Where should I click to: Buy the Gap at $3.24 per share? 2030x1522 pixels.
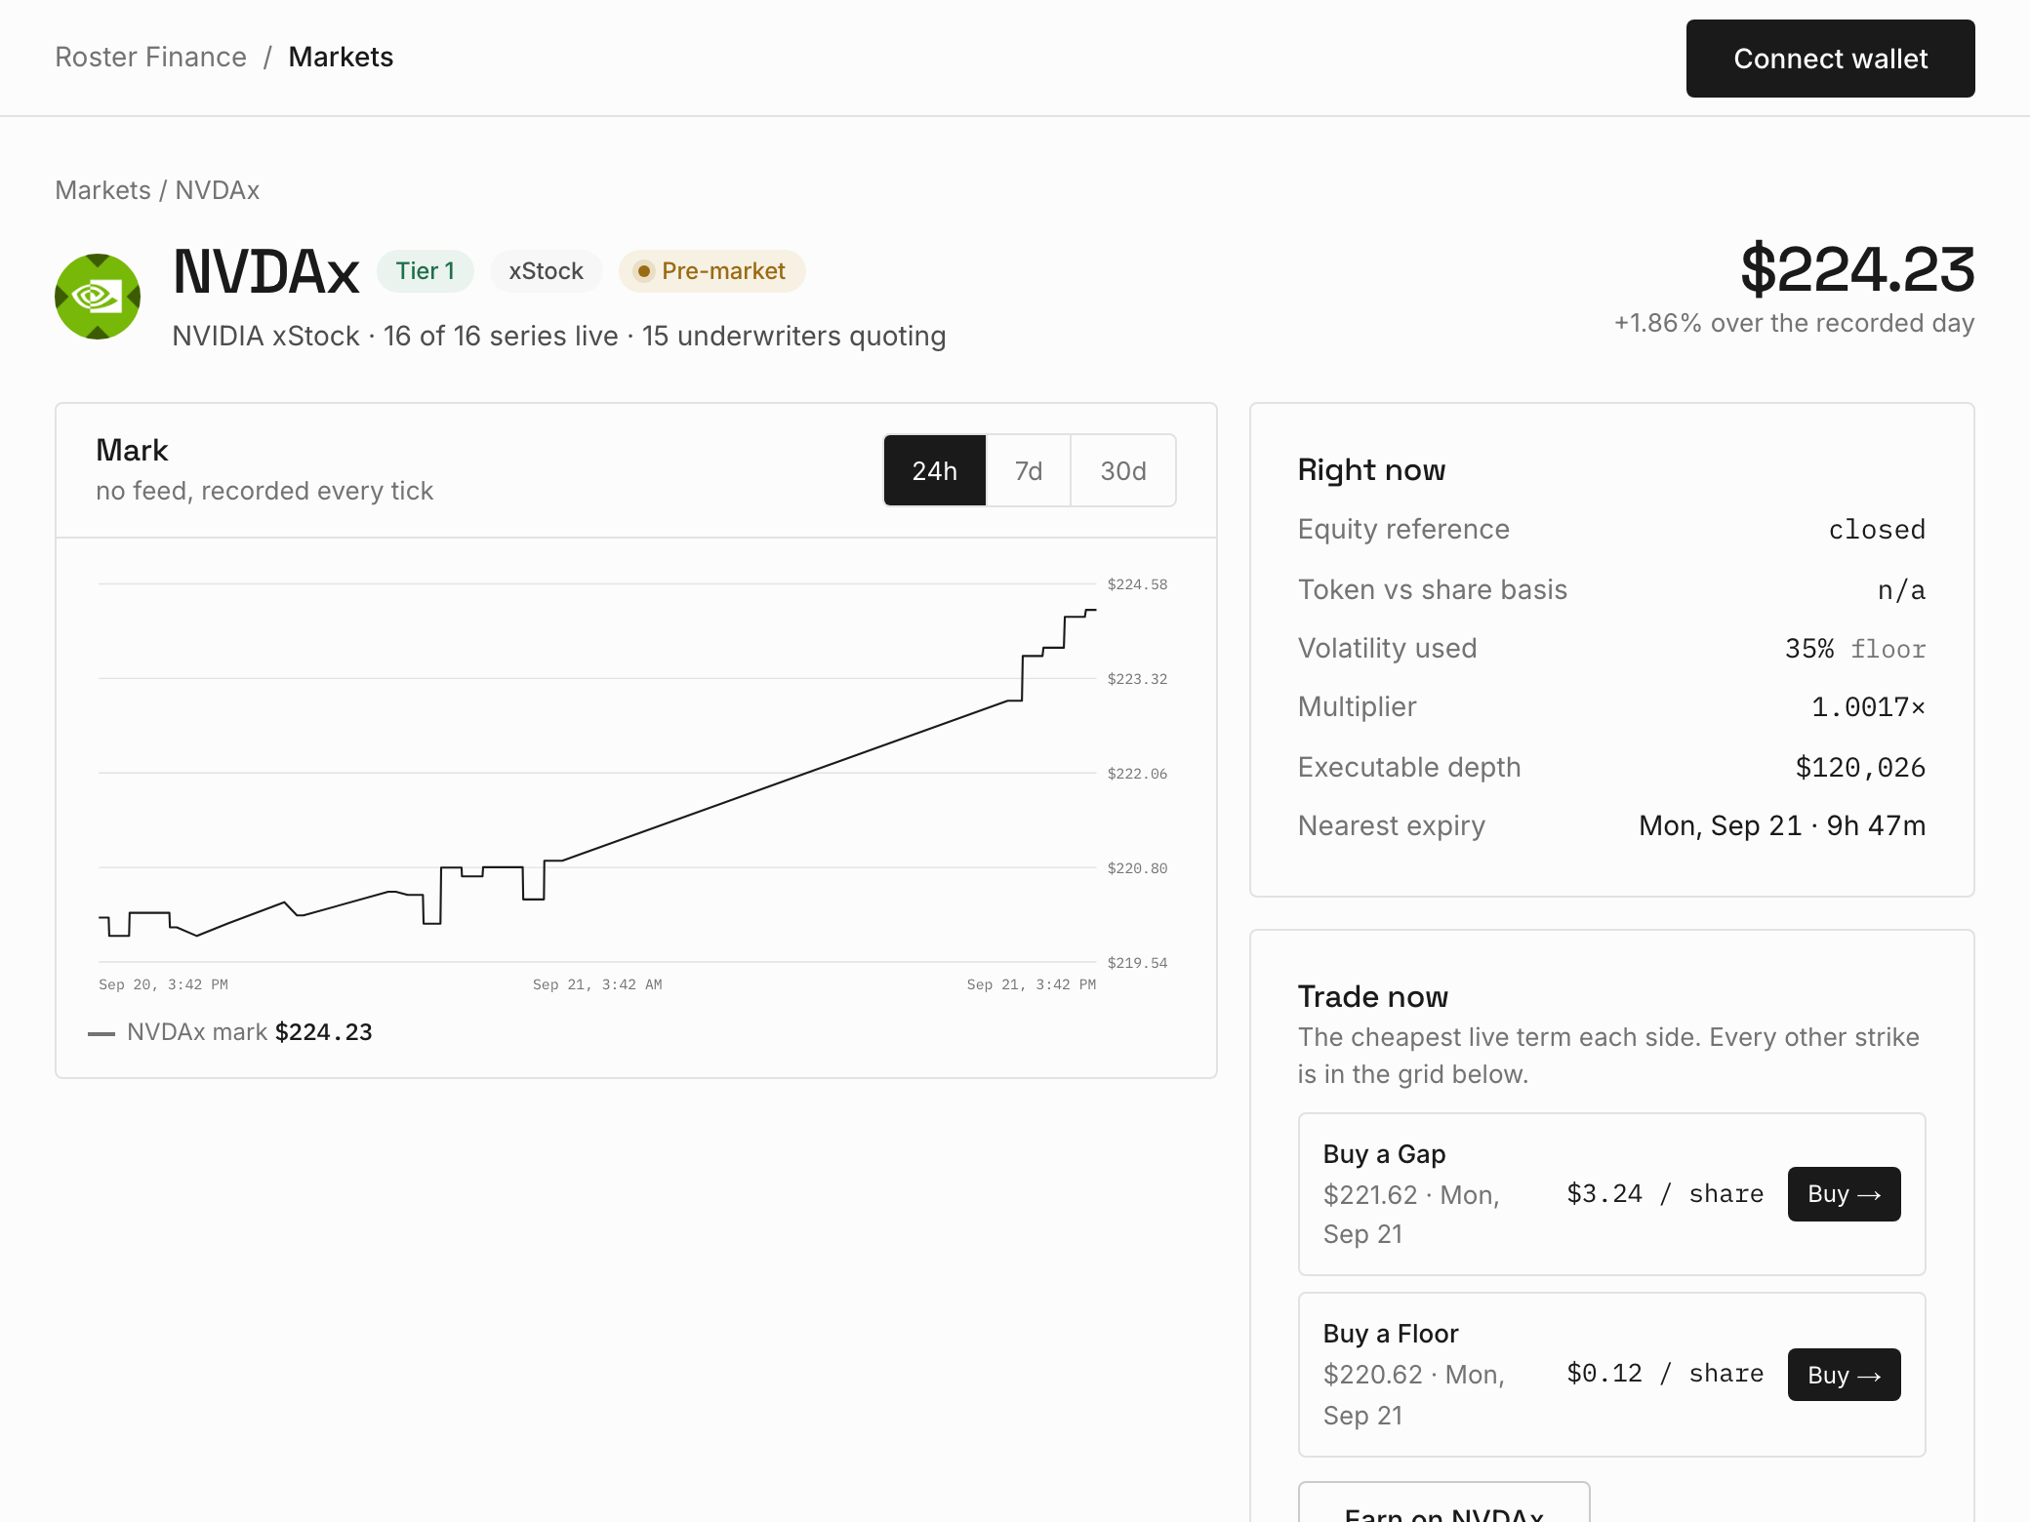1844,1194
